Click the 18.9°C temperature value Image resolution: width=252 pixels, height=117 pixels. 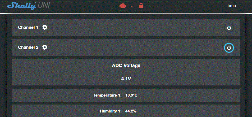coord(131,95)
